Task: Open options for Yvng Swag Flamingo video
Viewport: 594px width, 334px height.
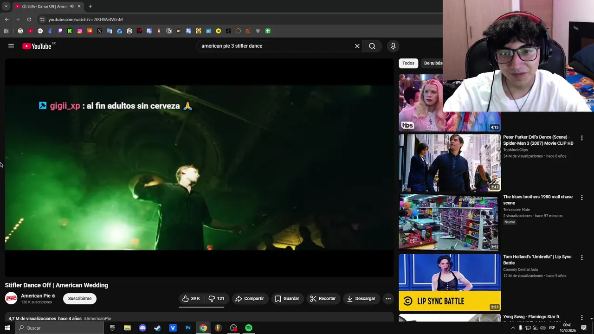Action: pyautogui.click(x=582, y=317)
